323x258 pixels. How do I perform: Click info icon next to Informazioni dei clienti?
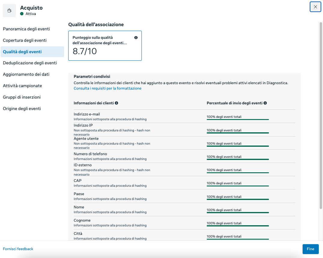(117, 103)
